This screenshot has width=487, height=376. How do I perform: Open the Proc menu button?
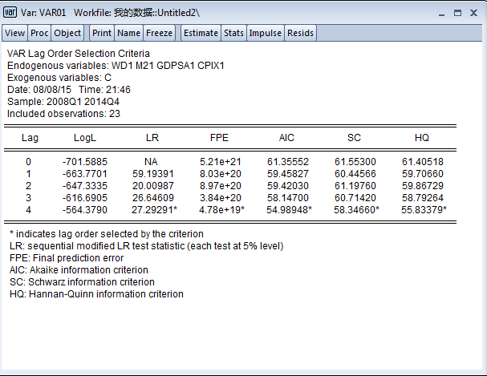coord(39,33)
